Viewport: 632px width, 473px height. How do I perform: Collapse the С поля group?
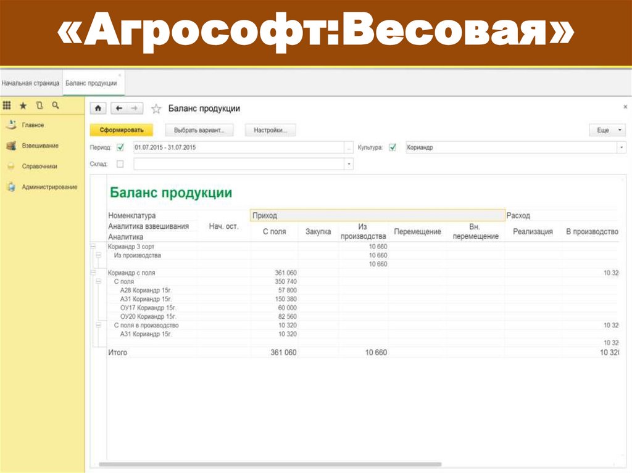click(x=98, y=281)
